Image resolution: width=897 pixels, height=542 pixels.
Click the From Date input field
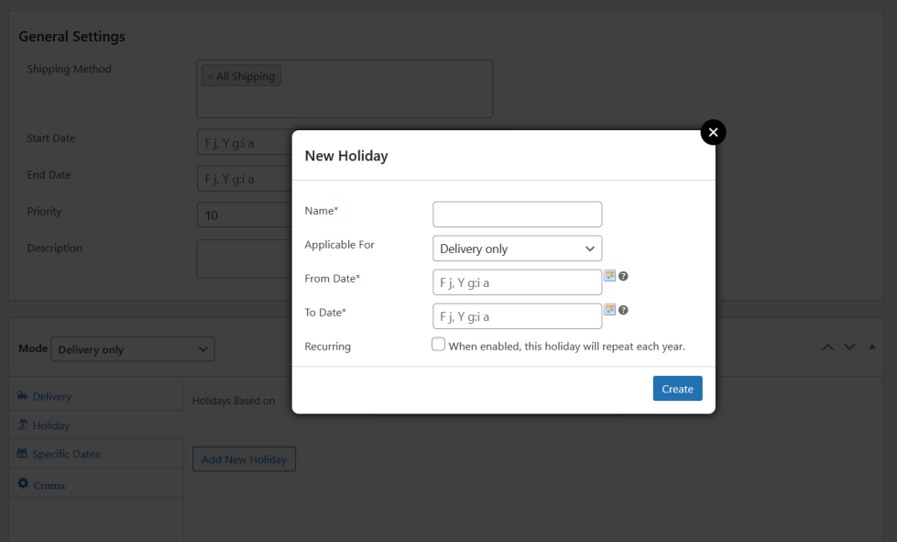[x=517, y=282]
